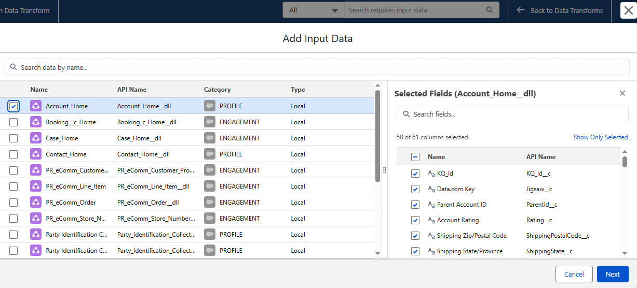Click the text type icon beside Shipping Zip/Postal Code
This screenshot has height=288, width=637.
(431, 236)
